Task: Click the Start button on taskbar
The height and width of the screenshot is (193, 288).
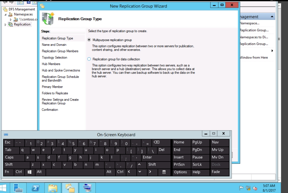Action: tap(4, 188)
